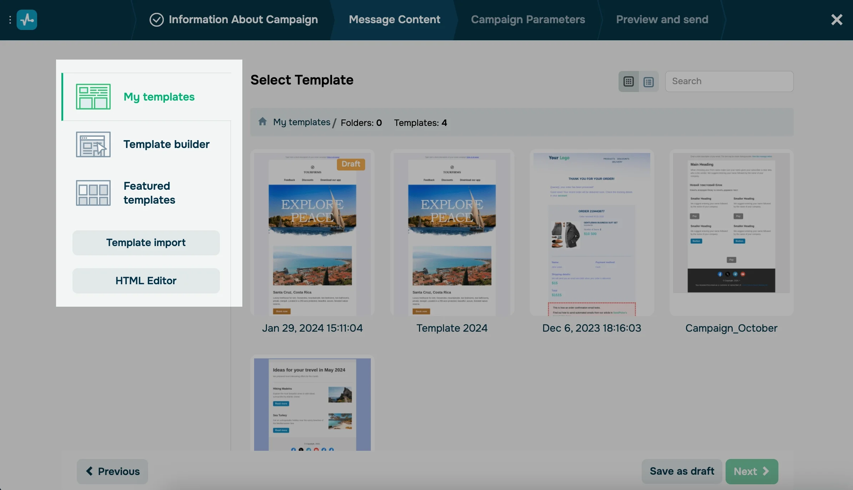Select the Template 2024 thumbnail
The width and height of the screenshot is (853, 490).
tap(451, 234)
